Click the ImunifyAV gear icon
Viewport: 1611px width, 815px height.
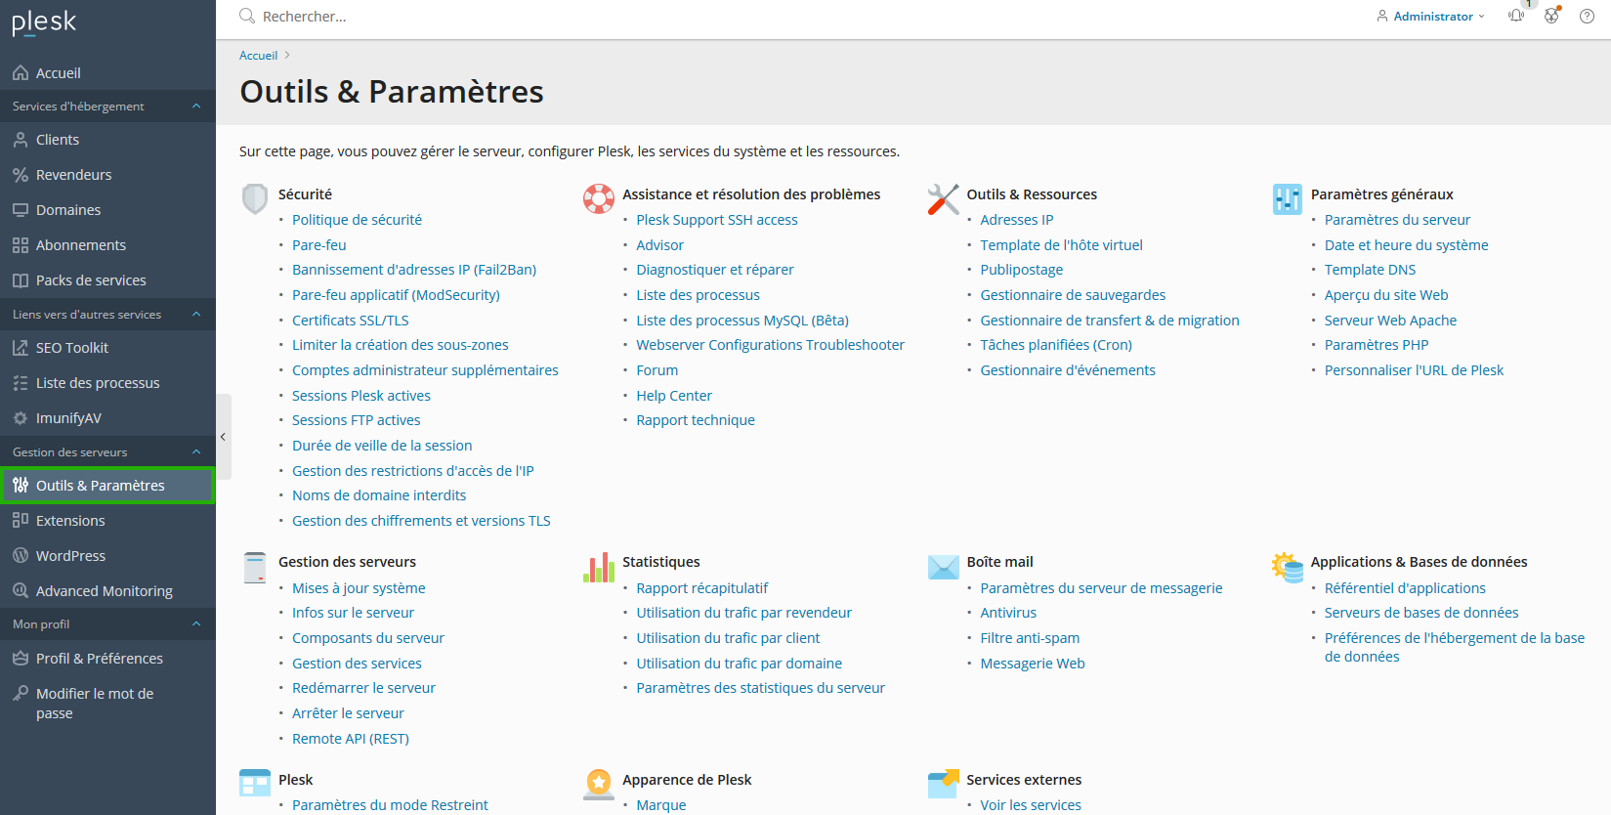[21, 418]
